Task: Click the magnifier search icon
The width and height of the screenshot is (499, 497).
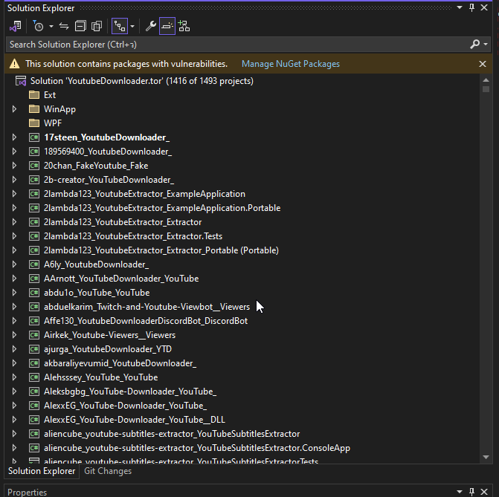Action: (x=474, y=44)
